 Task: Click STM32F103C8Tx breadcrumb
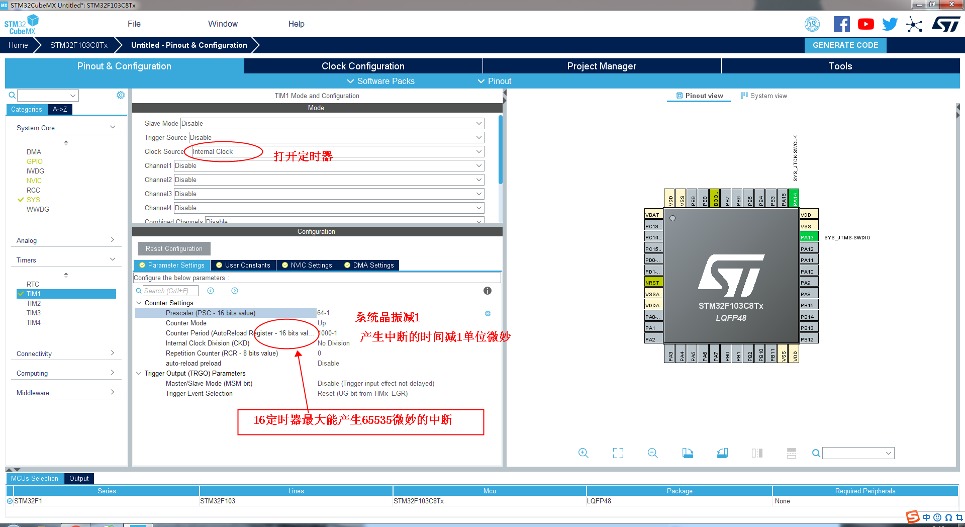pos(79,45)
